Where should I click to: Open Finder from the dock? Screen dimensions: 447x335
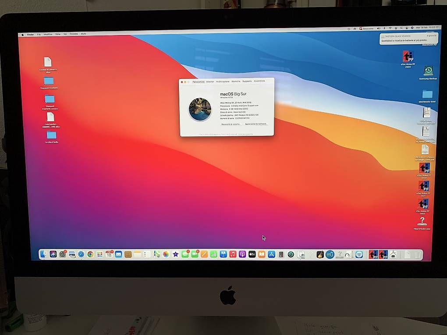point(43,254)
